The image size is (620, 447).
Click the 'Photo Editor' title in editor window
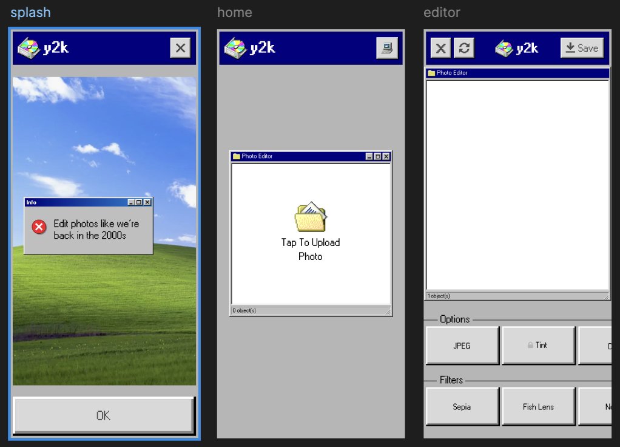pyautogui.click(x=452, y=73)
